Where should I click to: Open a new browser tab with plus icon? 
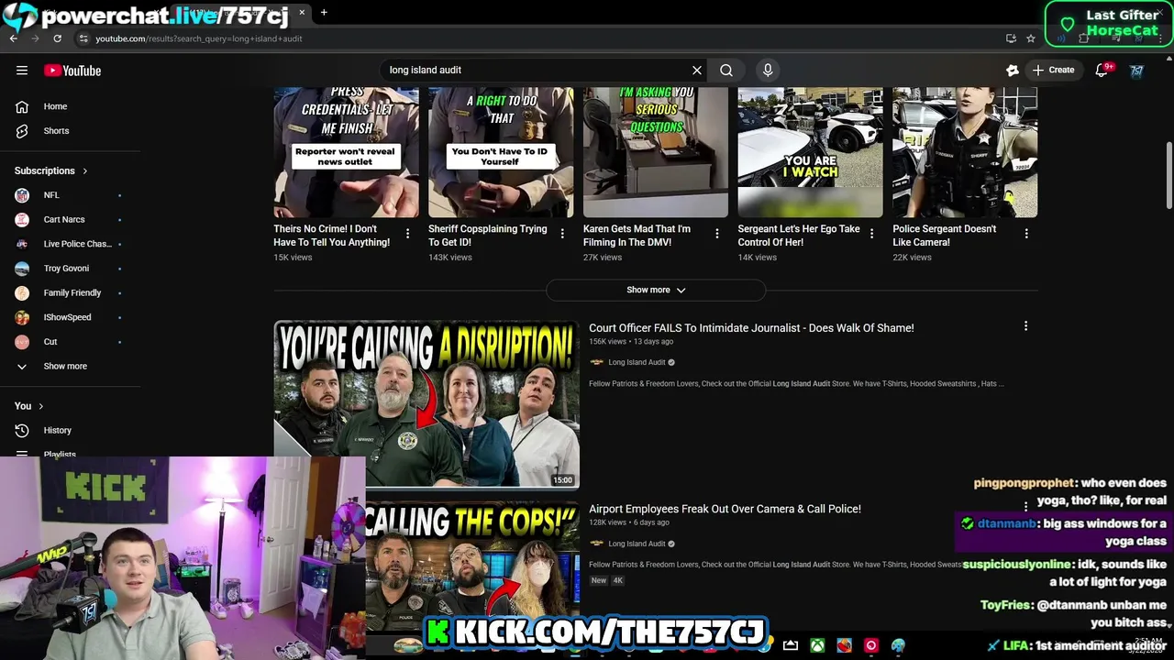pyautogui.click(x=324, y=12)
